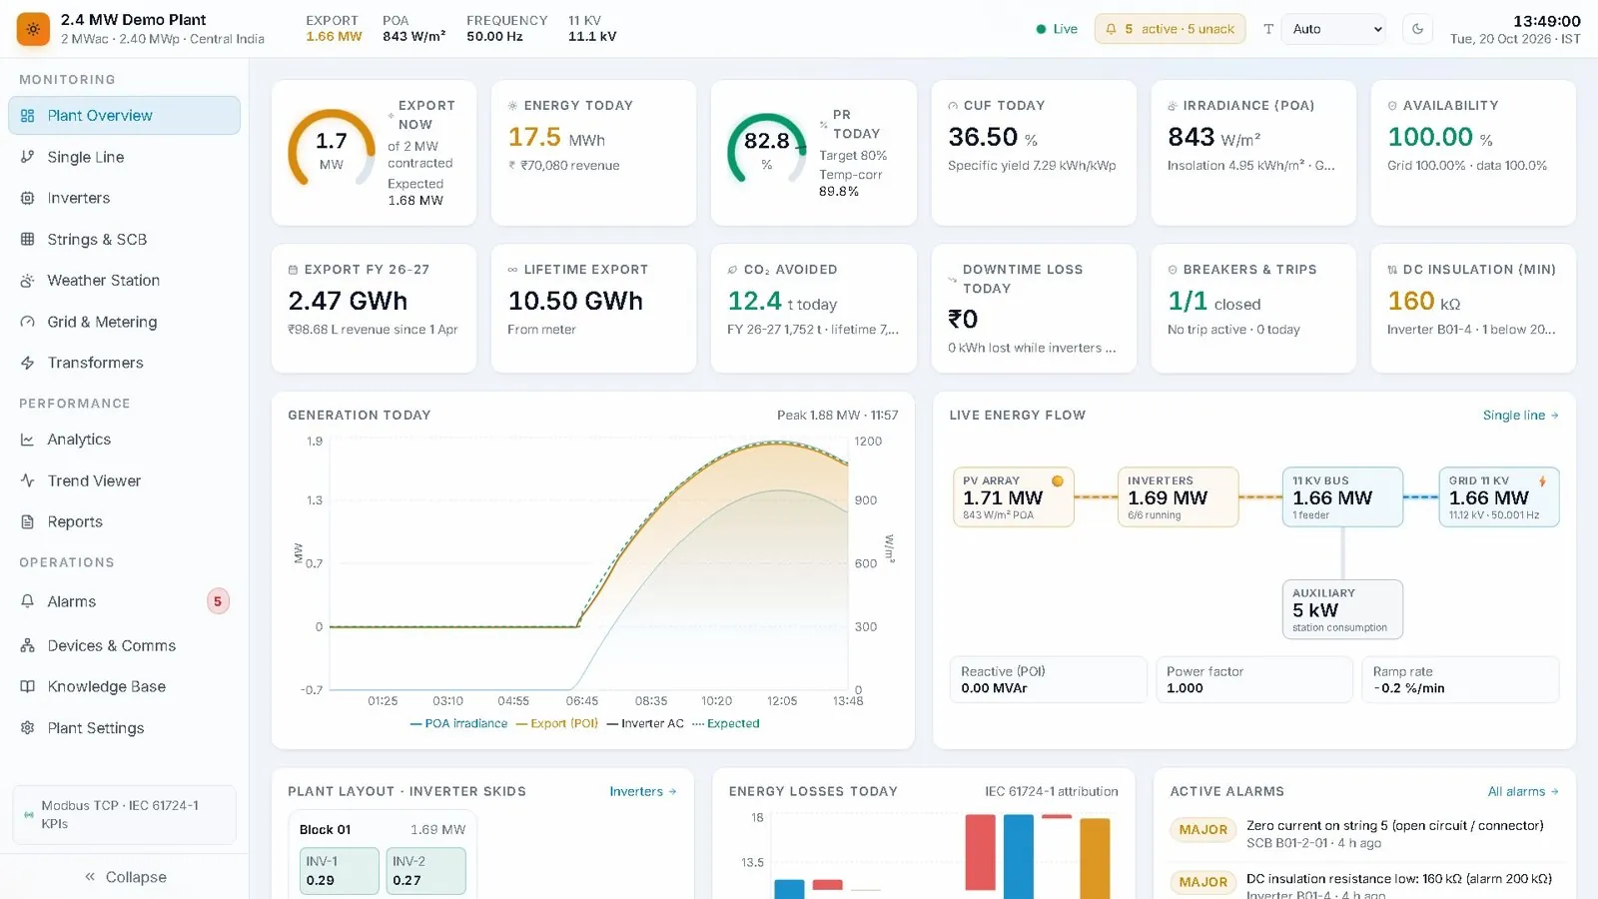Screen dimensions: 1598x899
Task: Select the INV-2 inverter tile
Action: 425,870
